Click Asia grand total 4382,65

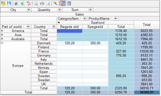coord(147,35)
